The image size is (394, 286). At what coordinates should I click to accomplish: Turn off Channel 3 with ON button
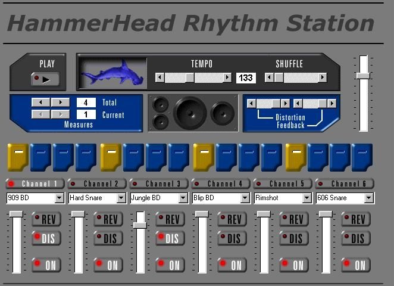(x=170, y=265)
